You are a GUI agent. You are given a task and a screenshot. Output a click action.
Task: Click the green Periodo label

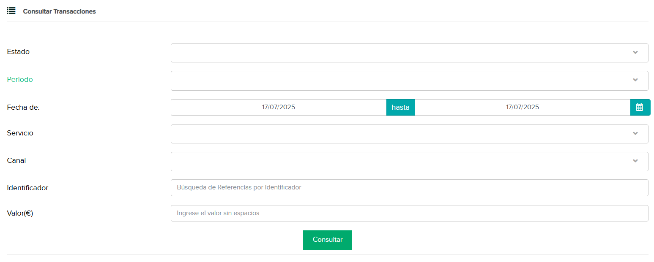[20, 79]
